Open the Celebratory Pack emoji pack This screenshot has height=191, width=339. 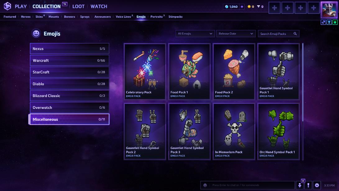145,72
